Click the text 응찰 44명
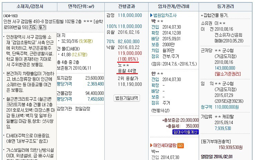255x160 pixels. (127, 71)
